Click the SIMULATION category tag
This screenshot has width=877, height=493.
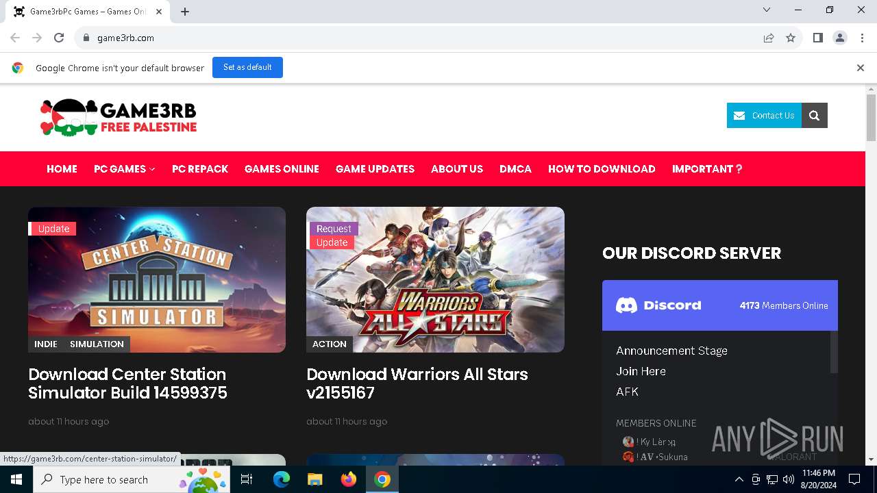97,344
